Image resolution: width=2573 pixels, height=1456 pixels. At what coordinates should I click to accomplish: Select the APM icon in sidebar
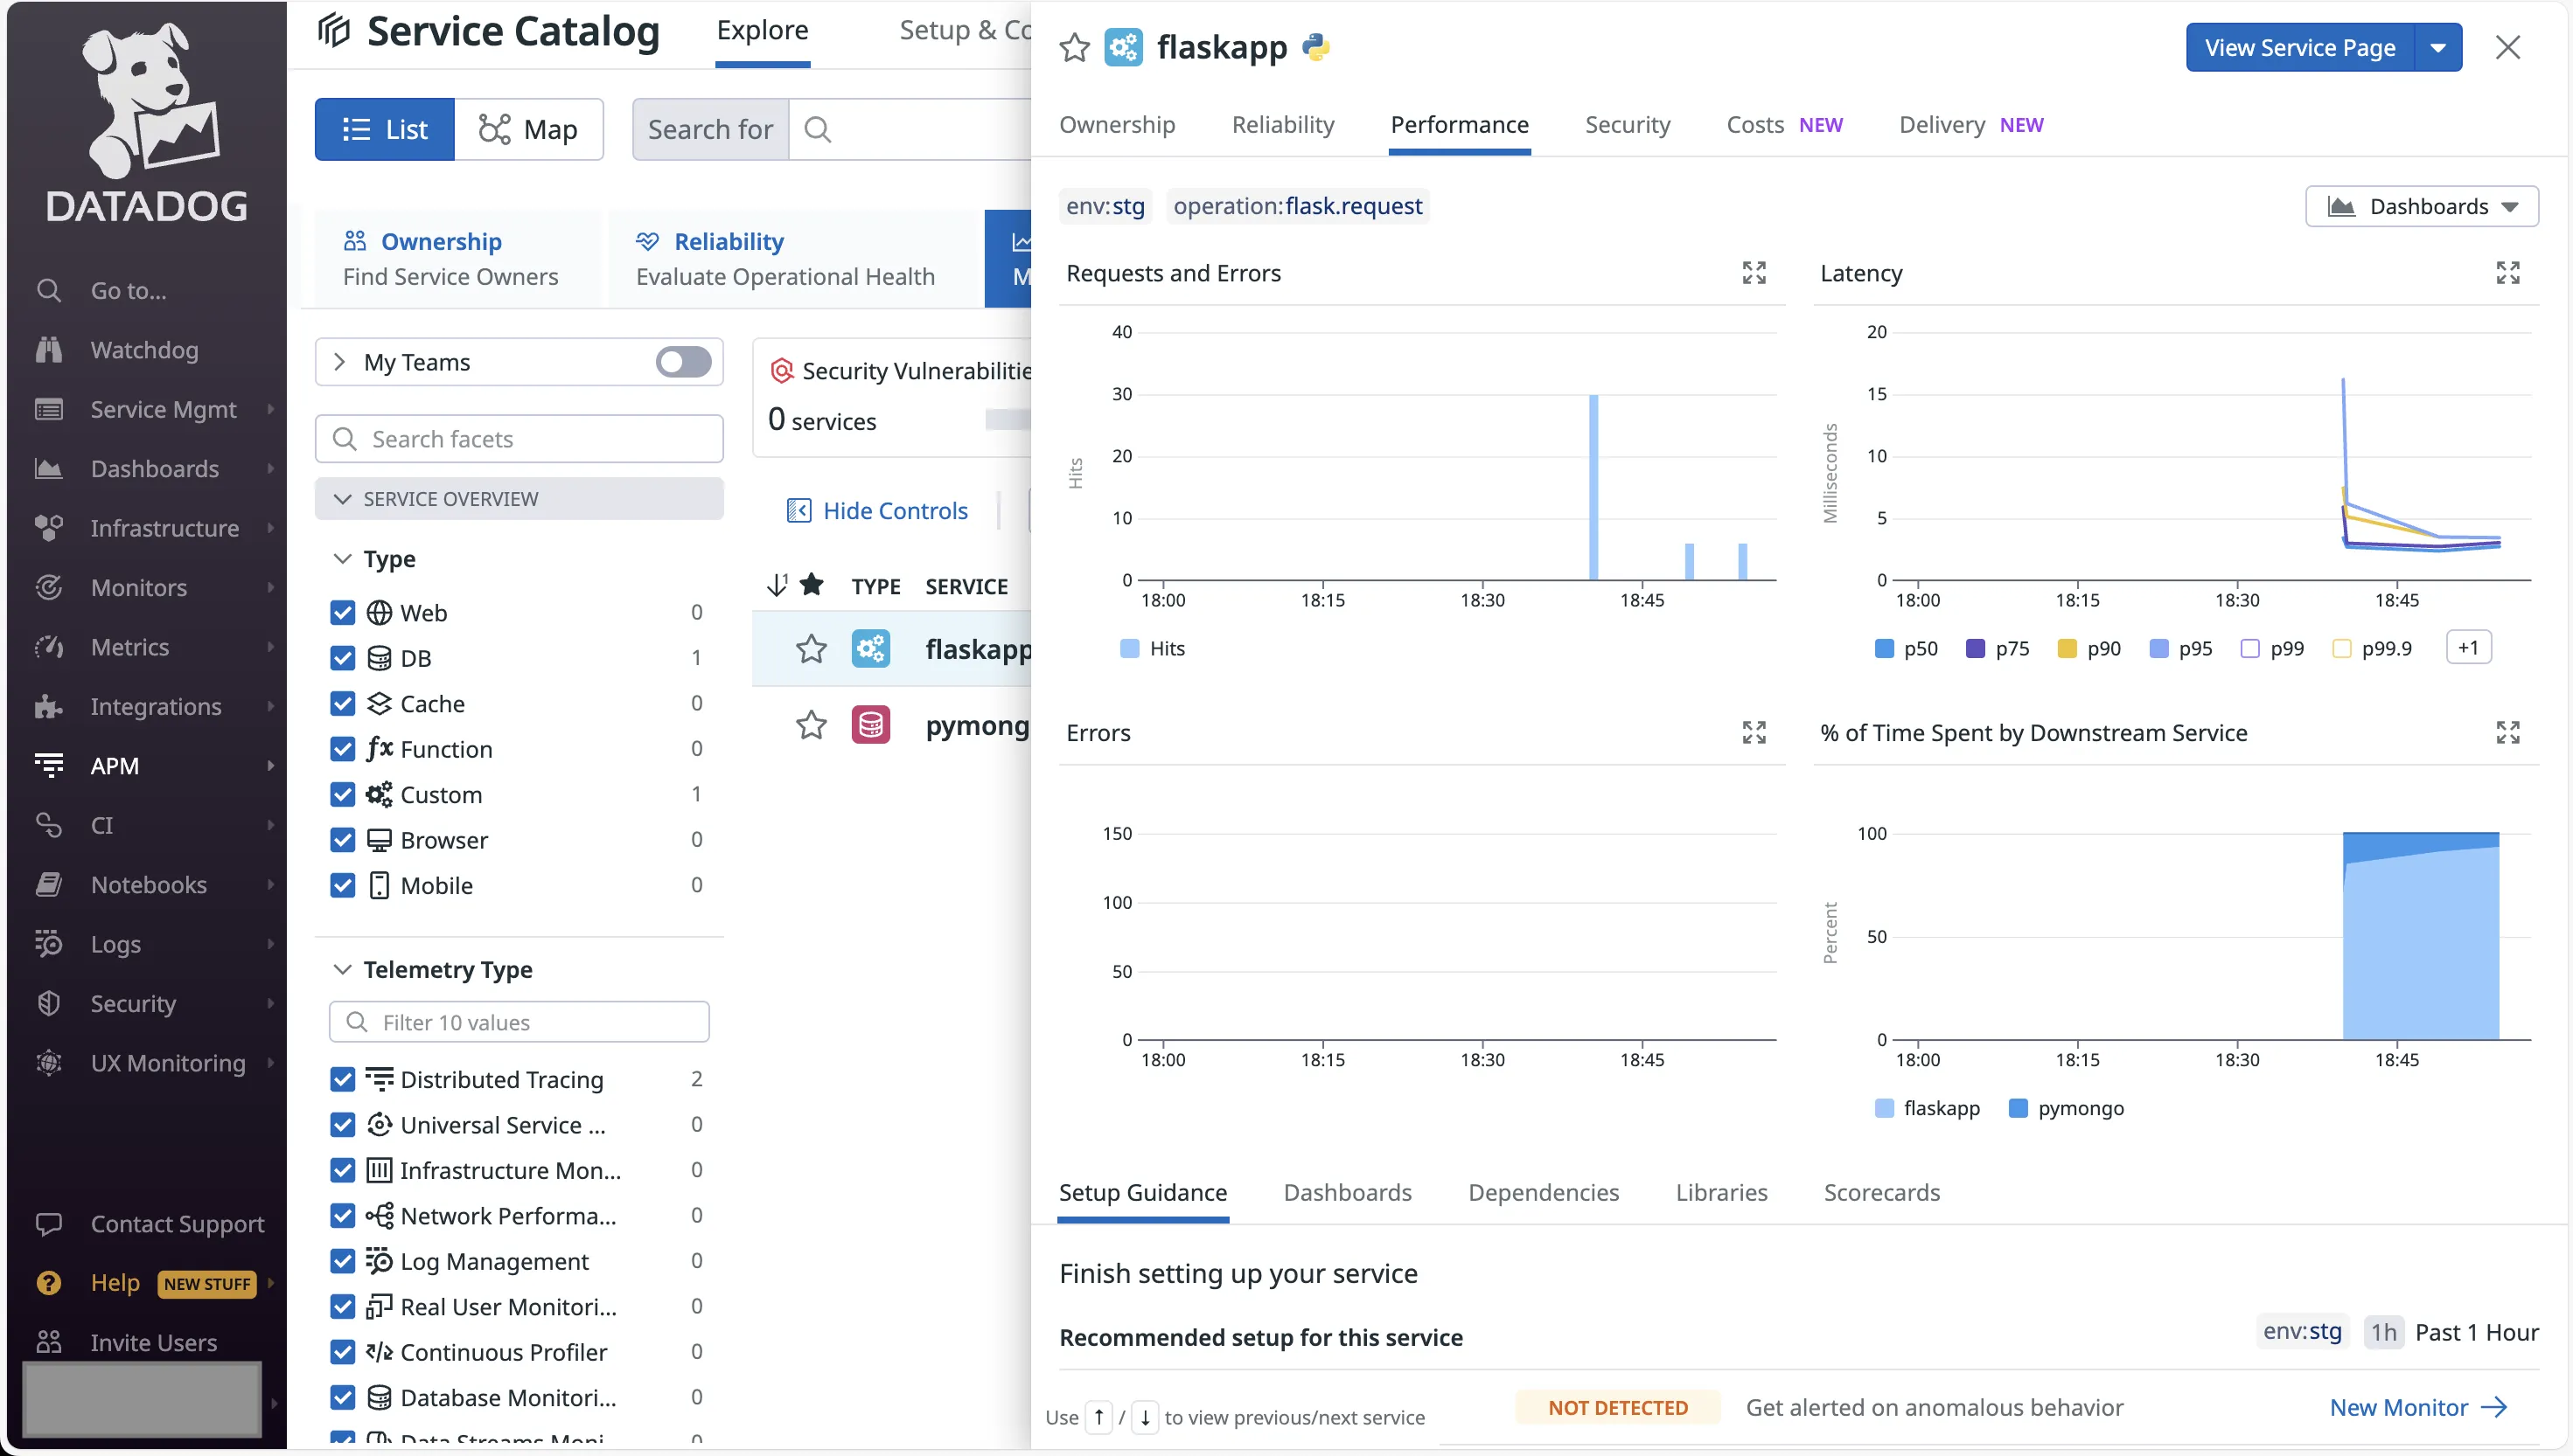[48, 765]
